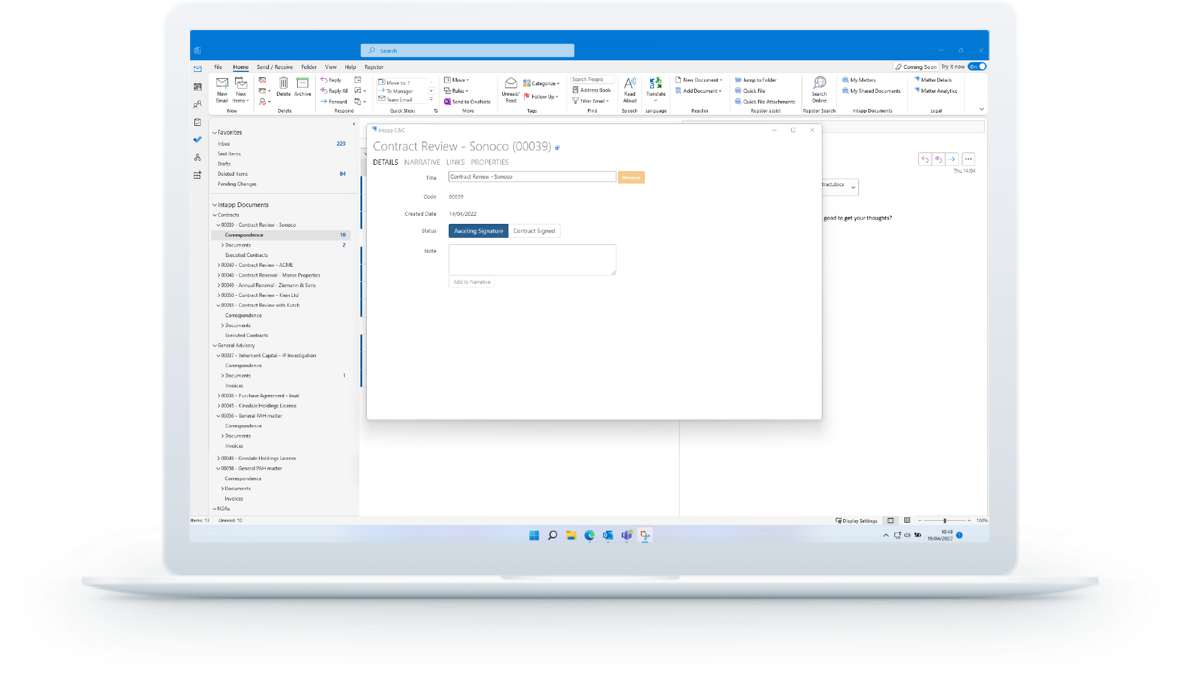Viewport: 1180px width, 678px height.
Task: Open My Matters
Action: pyautogui.click(x=859, y=80)
